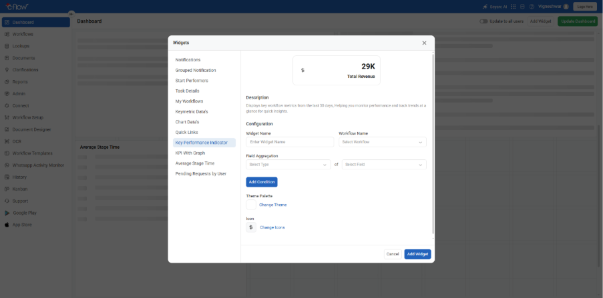Click the user profile avatar icon
The image size is (603, 298).
566,6
